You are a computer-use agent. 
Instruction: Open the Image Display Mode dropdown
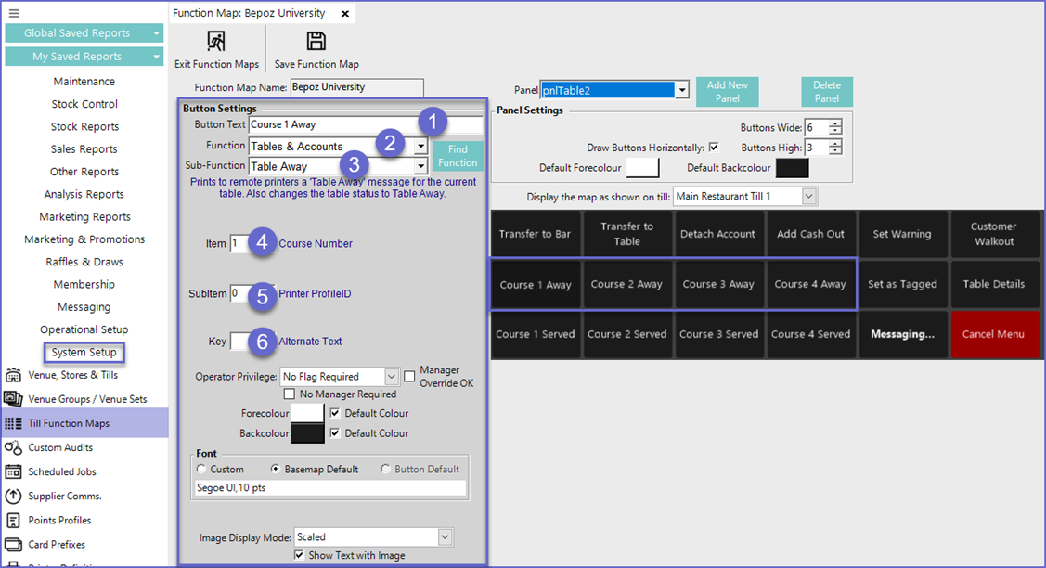[445, 537]
